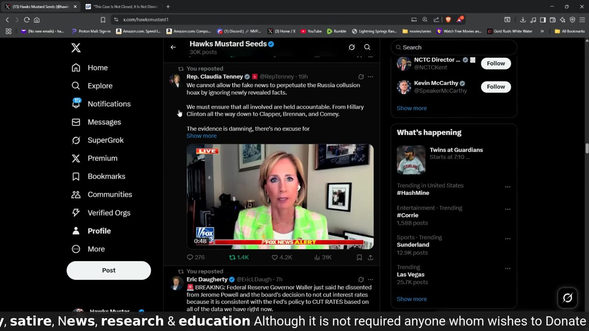Click Show more on Tenney post
589x331 pixels.
(202, 136)
